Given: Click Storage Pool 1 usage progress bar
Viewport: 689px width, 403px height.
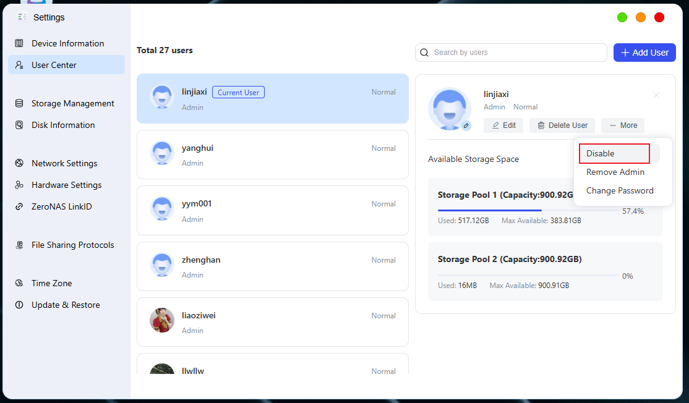Looking at the screenshot, I should pyautogui.click(x=528, y=211).
